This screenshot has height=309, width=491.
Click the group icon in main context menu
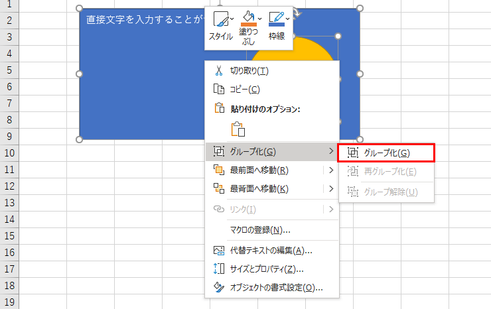(x=218, y=152)
